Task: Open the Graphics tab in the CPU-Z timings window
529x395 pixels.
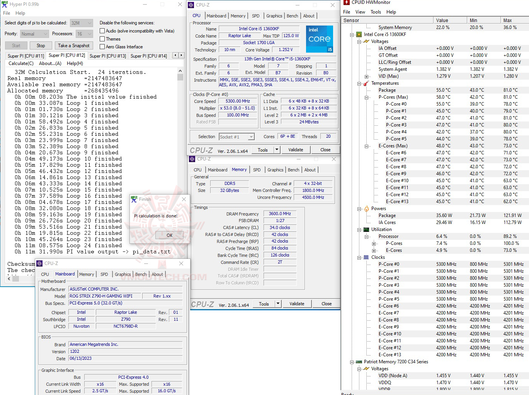Action: 275,170
